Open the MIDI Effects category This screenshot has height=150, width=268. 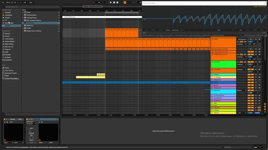coord(9,44)
